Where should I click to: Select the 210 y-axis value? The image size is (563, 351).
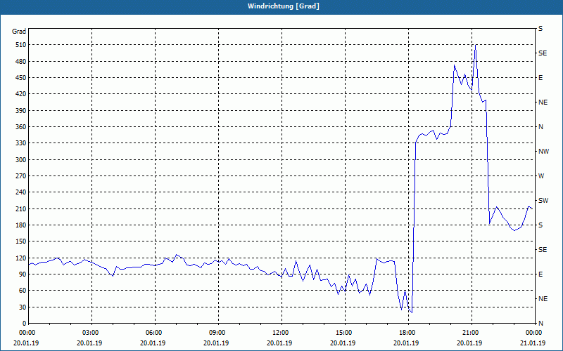point(20,208)
